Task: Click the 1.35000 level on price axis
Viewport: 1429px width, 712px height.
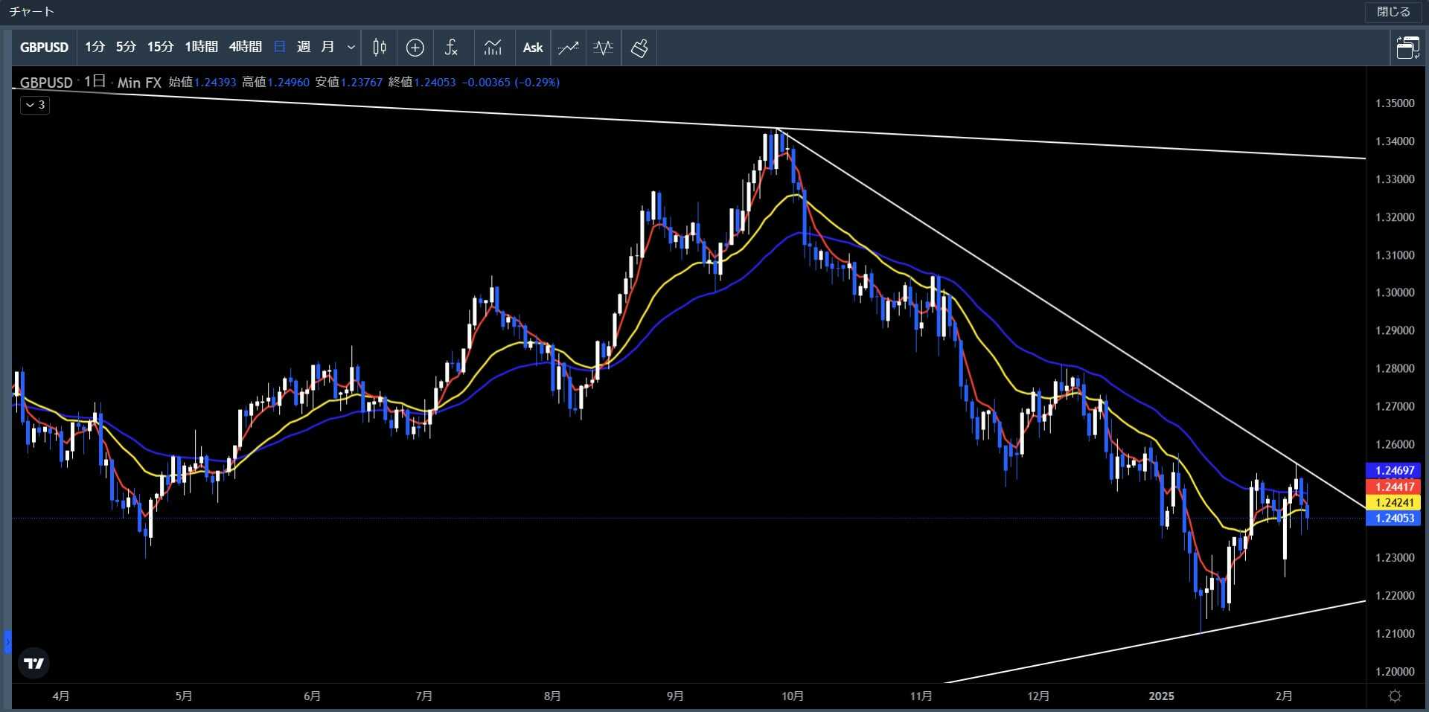Action: (1395, 103)
